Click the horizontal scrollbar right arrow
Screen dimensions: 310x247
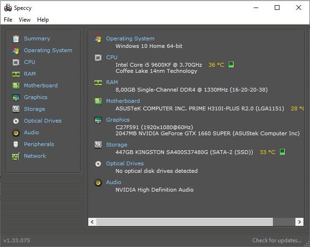(x=299, y=222)
